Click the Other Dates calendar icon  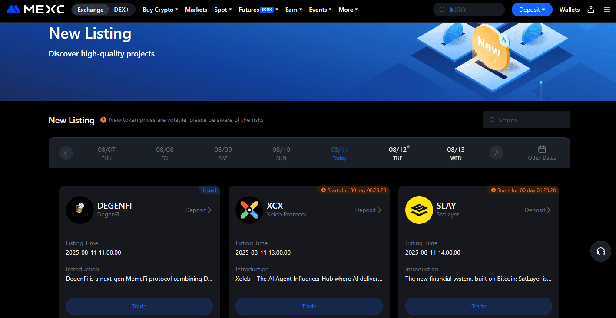pos(542,149)
